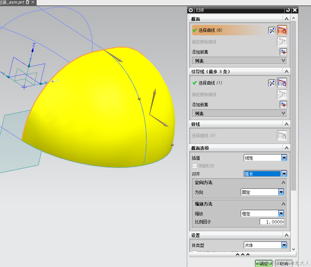
Task: Click the 比例因子 input field
Action: click(x=272, y=222)
